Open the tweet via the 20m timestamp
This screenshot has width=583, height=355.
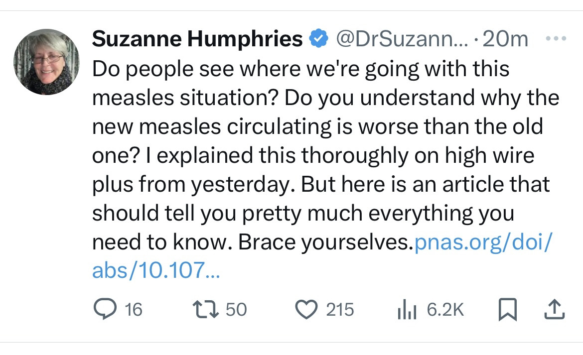point(505,38)
